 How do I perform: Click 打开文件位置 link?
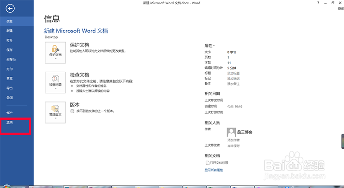[x=217, y=163]
